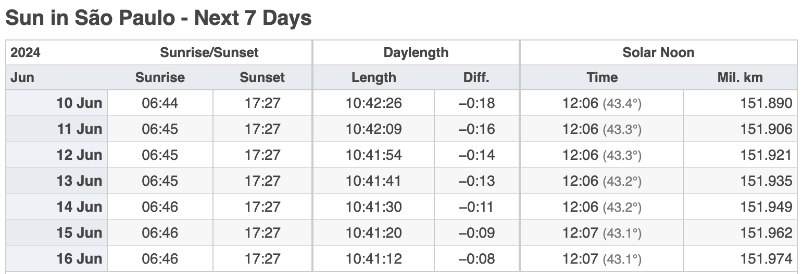The height and width of the screenshot is (274, 803).
Task: Click the Diff. column header
Action: [476, 77]
